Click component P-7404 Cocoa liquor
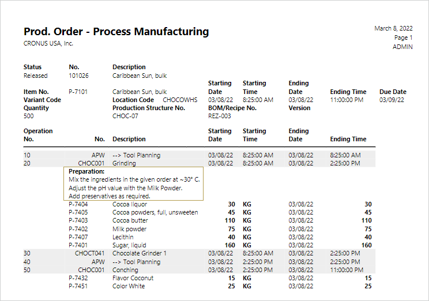 coord(78,204)
